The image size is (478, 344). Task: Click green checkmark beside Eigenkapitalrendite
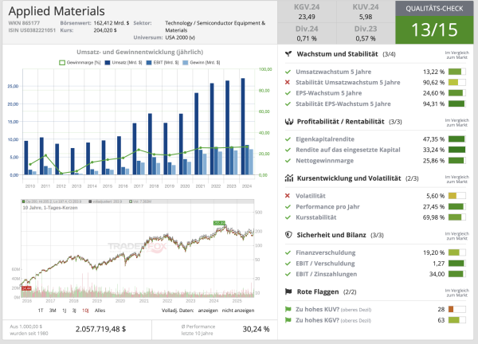point(288,138)
